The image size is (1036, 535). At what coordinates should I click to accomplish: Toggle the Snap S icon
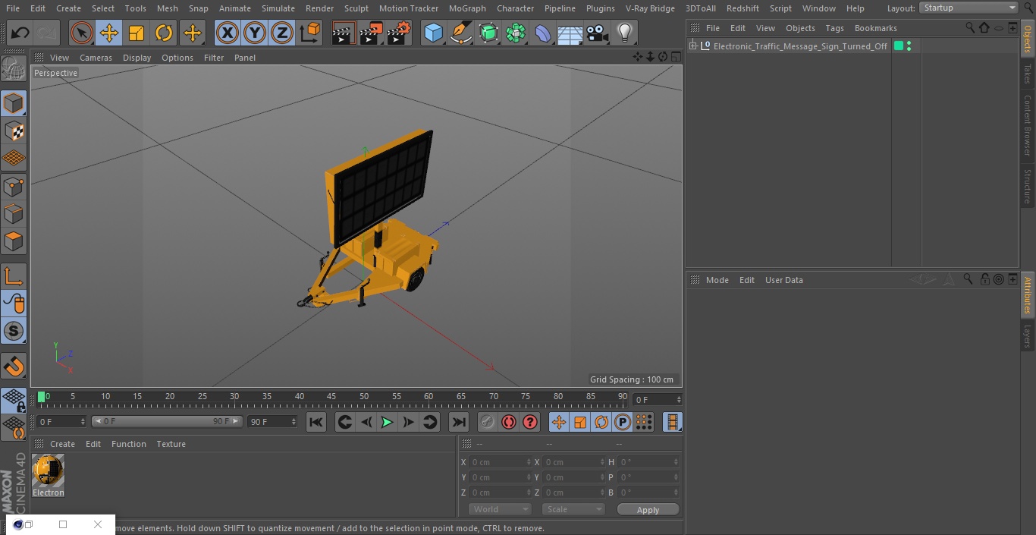point(14,332)
